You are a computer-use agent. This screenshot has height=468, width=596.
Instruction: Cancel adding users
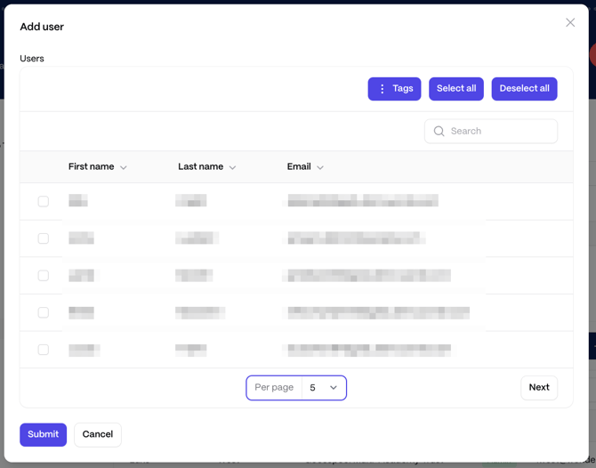(x=98, y=434)
